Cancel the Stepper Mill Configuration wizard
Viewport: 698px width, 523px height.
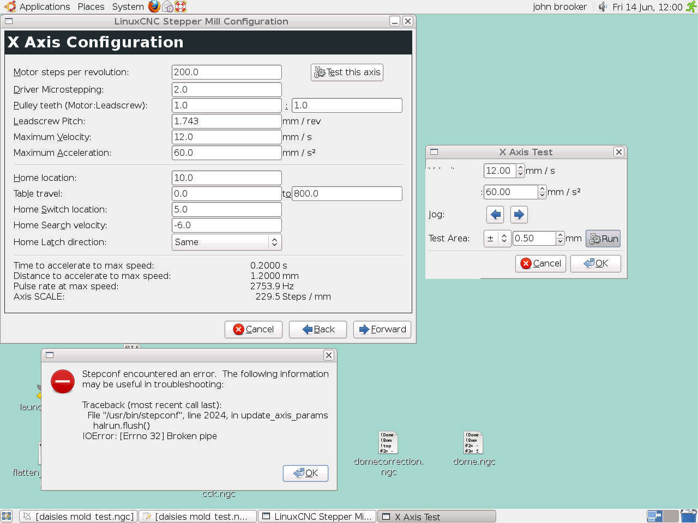coord(254,329)
